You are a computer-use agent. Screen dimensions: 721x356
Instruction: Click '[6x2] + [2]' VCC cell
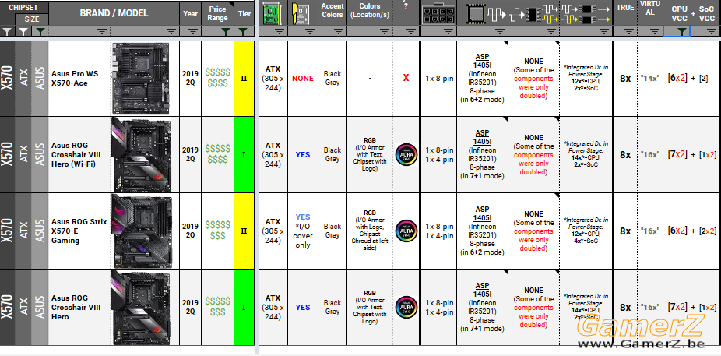691,78
